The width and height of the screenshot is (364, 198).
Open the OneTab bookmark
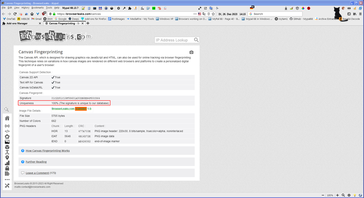click(x=9, y=19)
